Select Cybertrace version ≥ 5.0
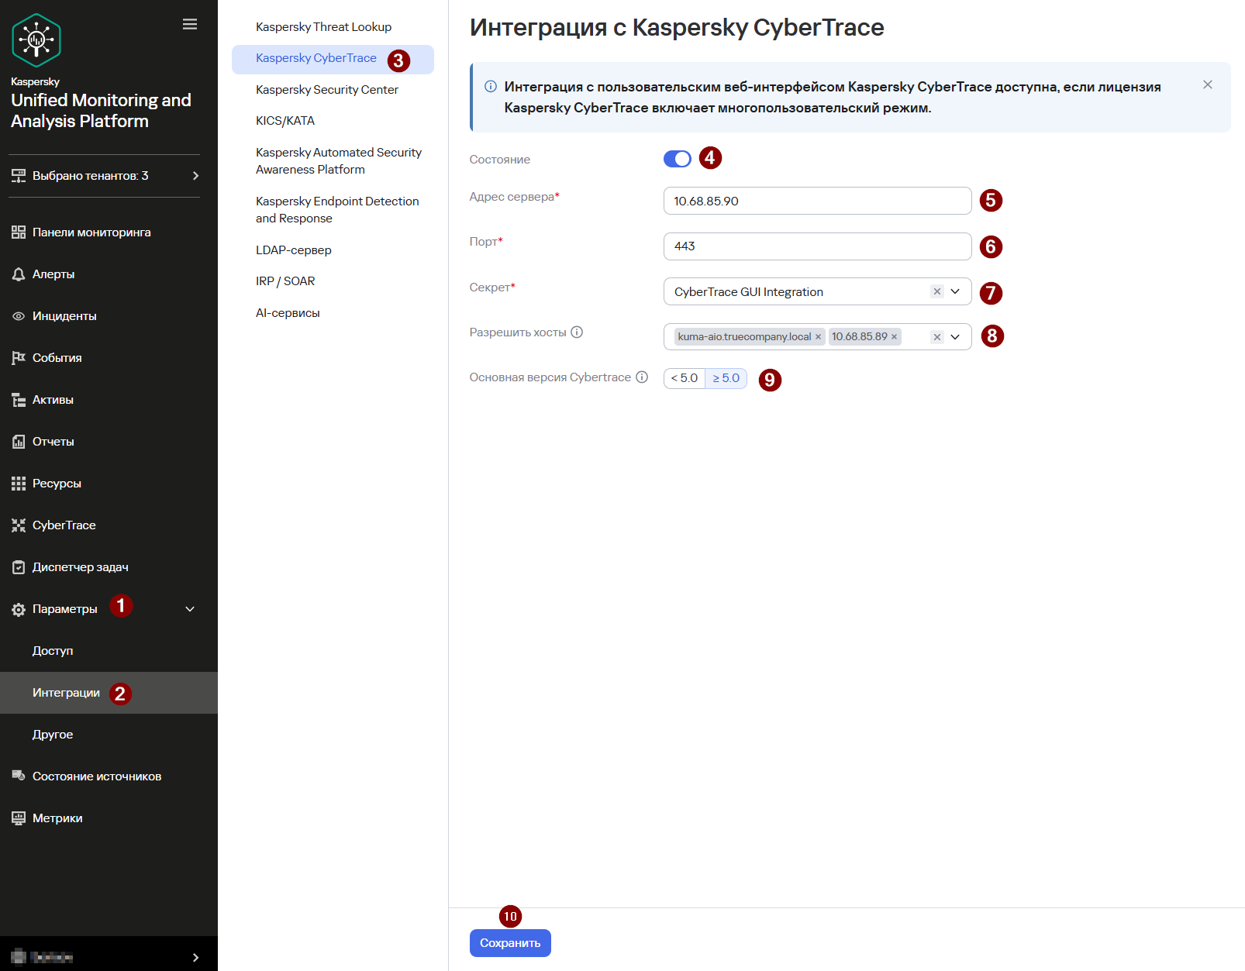Viewport: 1245px width, 971px height. coord(726,378)
